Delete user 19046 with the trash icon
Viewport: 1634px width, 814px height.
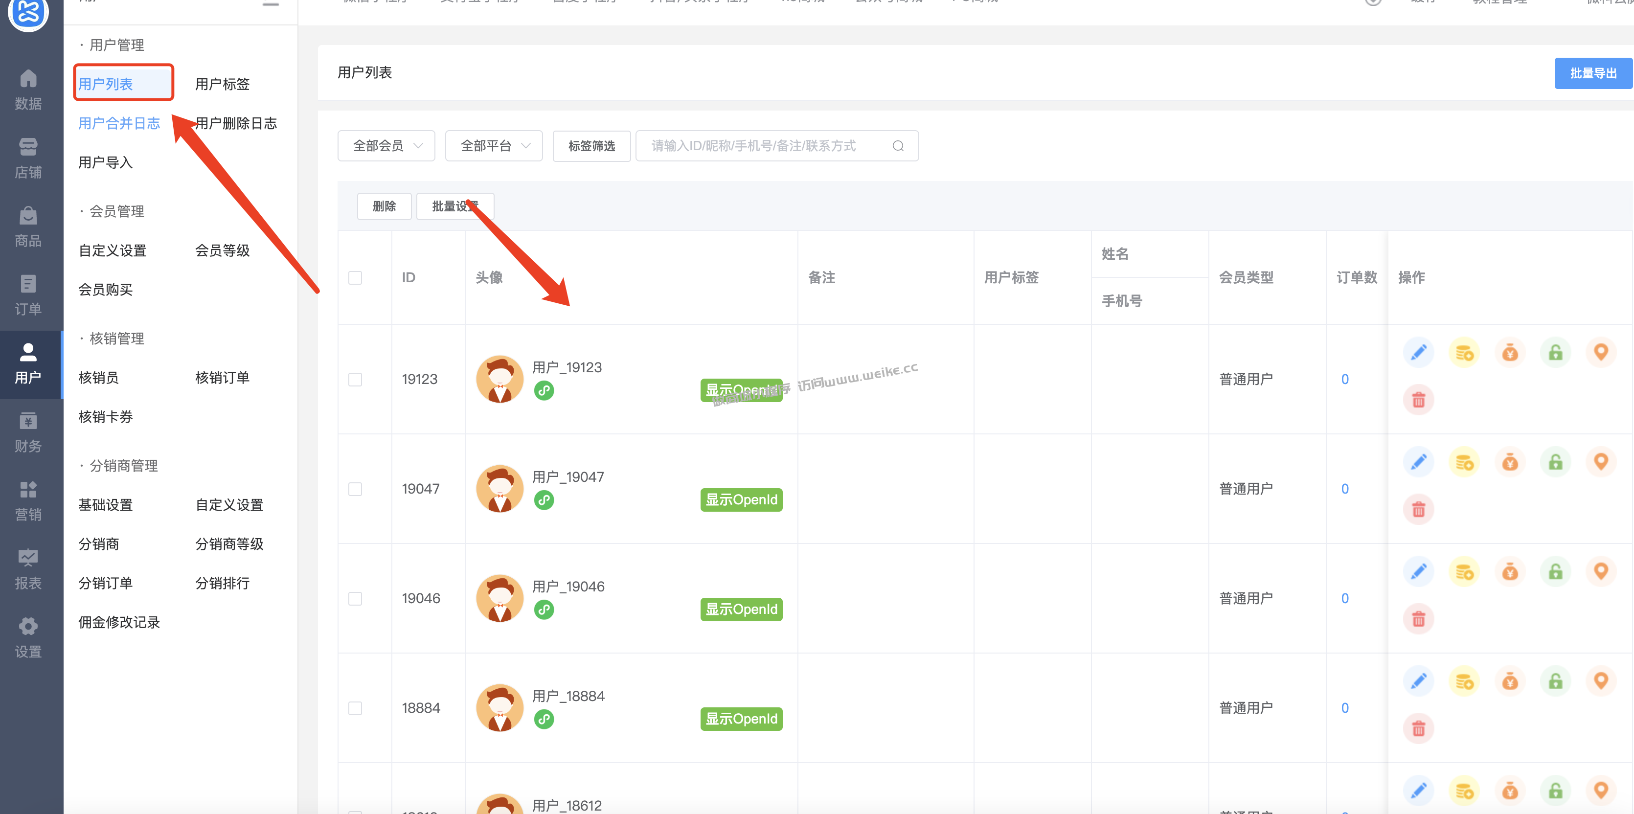tap(1419, 619)
